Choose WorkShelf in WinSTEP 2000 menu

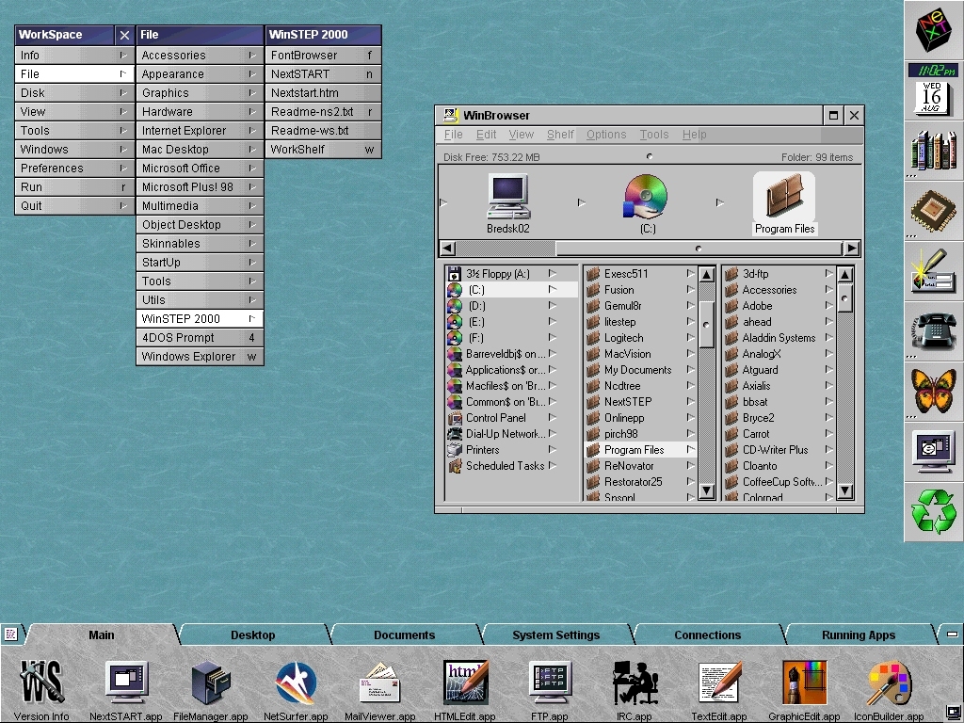324,150
